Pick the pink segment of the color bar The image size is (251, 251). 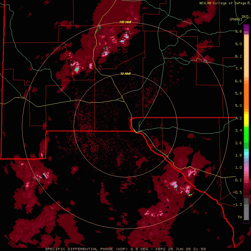[246, 169]
